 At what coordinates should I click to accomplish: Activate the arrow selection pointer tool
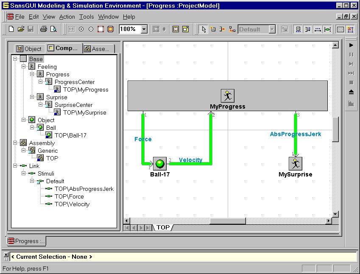pyautogui.click(x=204, y=29)
